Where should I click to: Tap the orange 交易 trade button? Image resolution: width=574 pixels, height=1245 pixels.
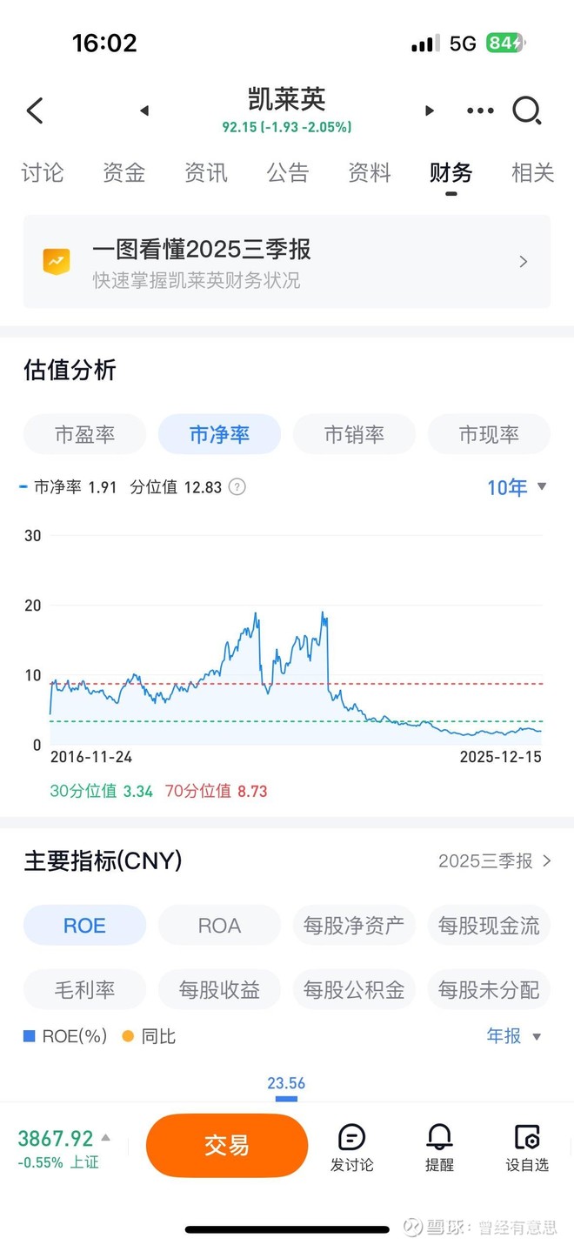point(227,1144)
